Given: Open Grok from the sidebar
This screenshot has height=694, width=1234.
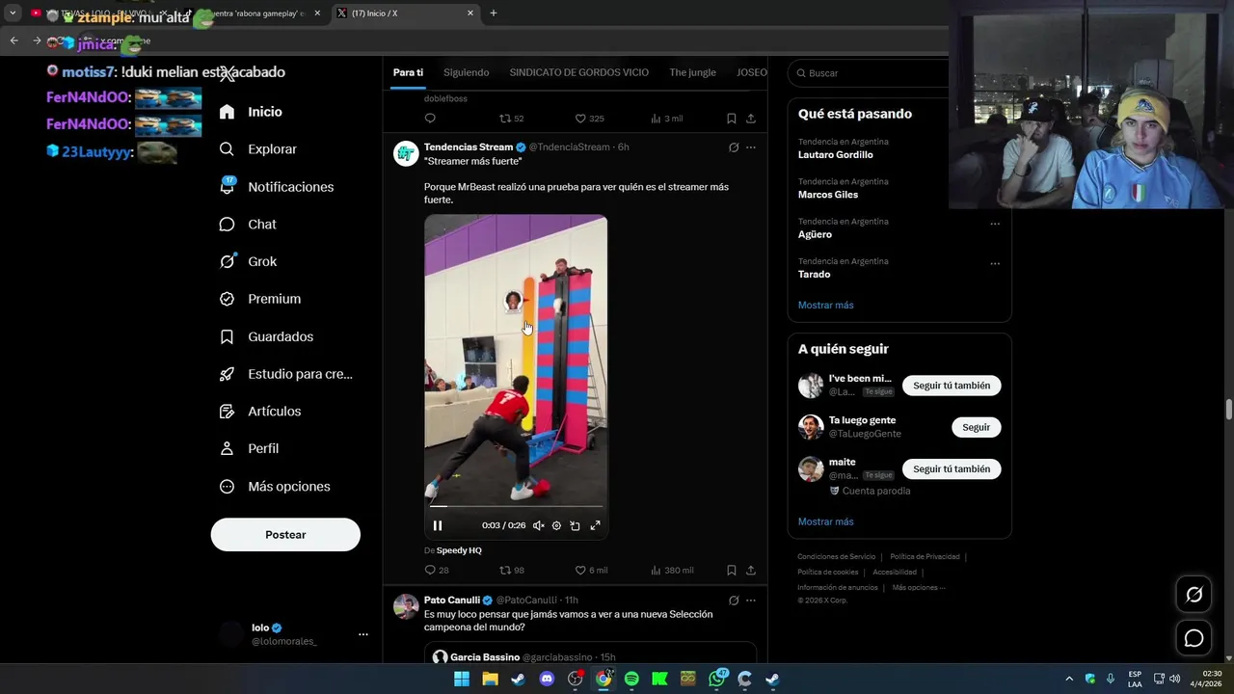Looking at the screenshot, I should pos(248,261).
